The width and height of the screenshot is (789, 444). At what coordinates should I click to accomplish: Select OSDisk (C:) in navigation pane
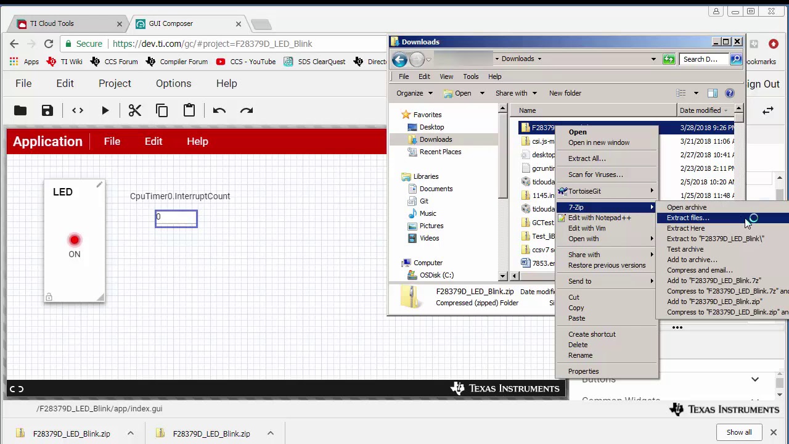[436, 275]
